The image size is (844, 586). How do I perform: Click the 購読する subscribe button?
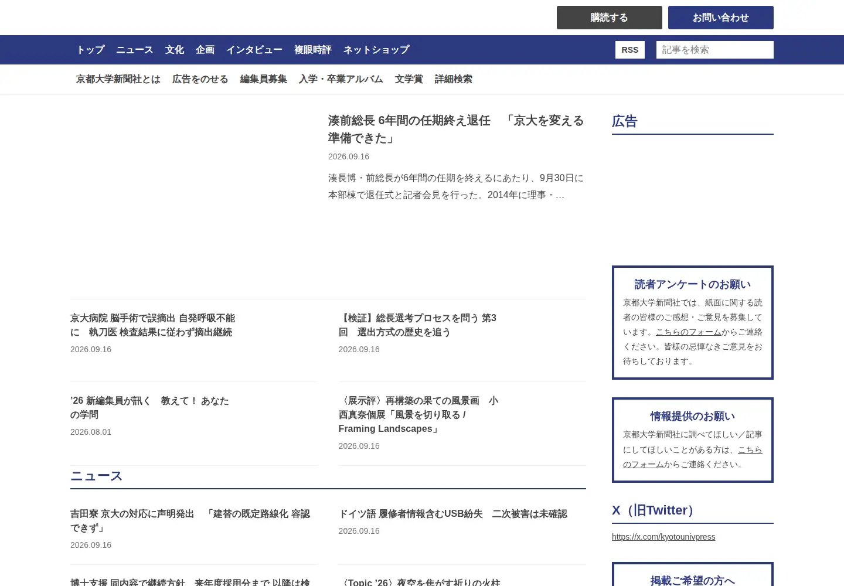tap(610, 18)
